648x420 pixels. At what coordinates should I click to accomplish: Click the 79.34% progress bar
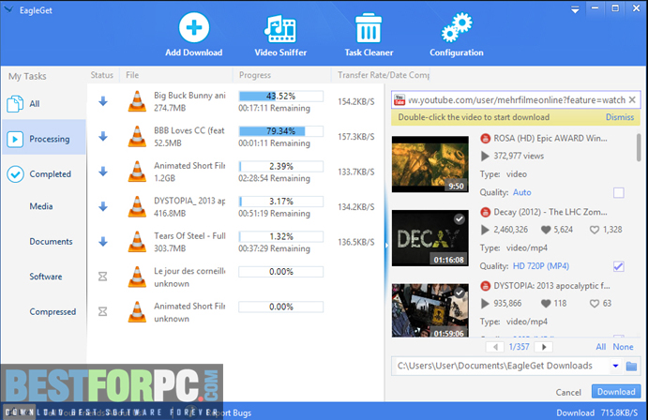[x=281, y=131]
